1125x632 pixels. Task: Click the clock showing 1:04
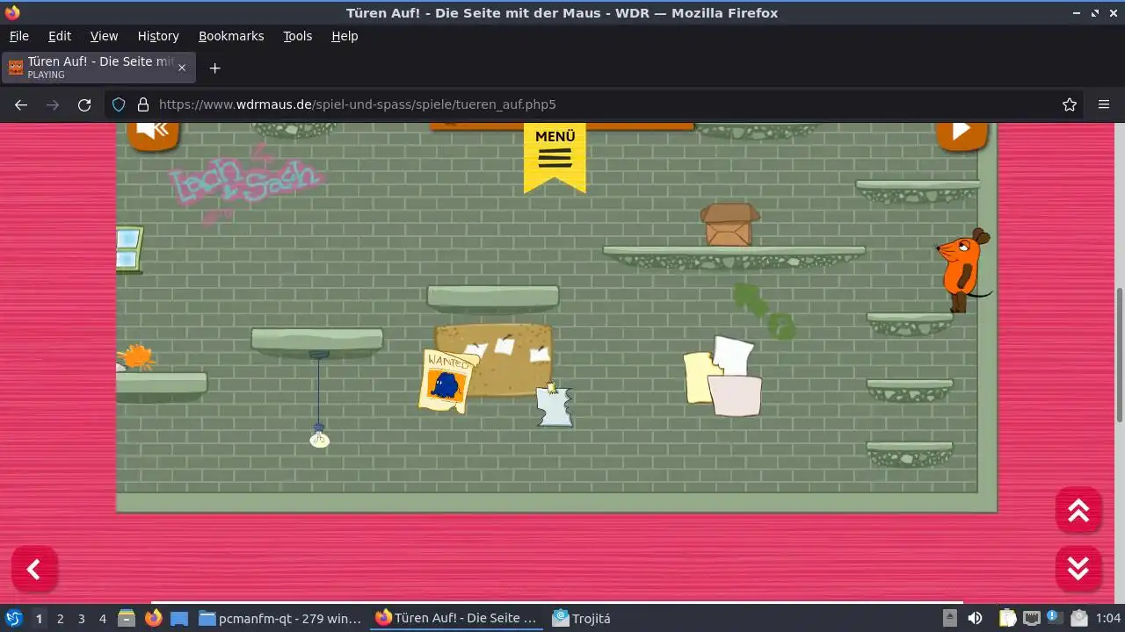coord(1108,619)
